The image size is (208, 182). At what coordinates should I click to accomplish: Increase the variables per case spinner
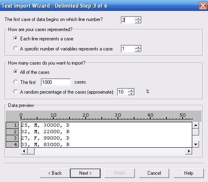[x=138, y=47]
